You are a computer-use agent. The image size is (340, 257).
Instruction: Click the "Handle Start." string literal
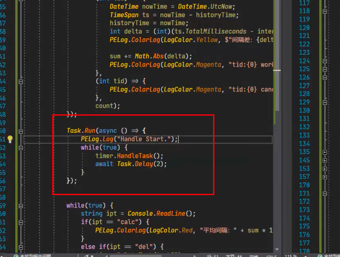(144, 139)
